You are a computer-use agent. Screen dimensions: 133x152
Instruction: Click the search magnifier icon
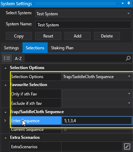click(128, 58)
